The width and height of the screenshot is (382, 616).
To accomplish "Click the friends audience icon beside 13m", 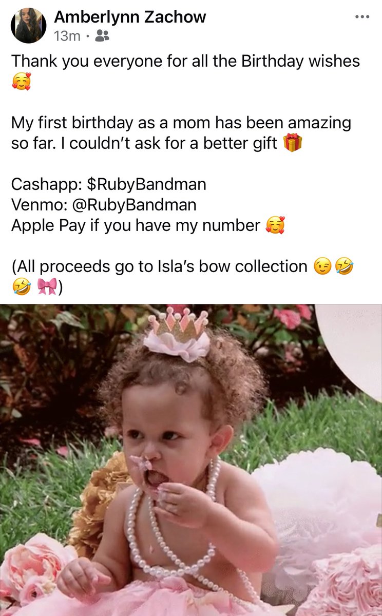I will [x=102, y=36].
